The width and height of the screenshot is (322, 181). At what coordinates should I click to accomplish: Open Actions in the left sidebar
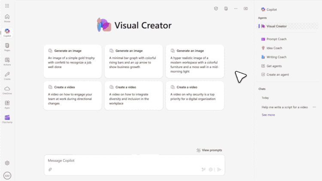pos(7,61)
